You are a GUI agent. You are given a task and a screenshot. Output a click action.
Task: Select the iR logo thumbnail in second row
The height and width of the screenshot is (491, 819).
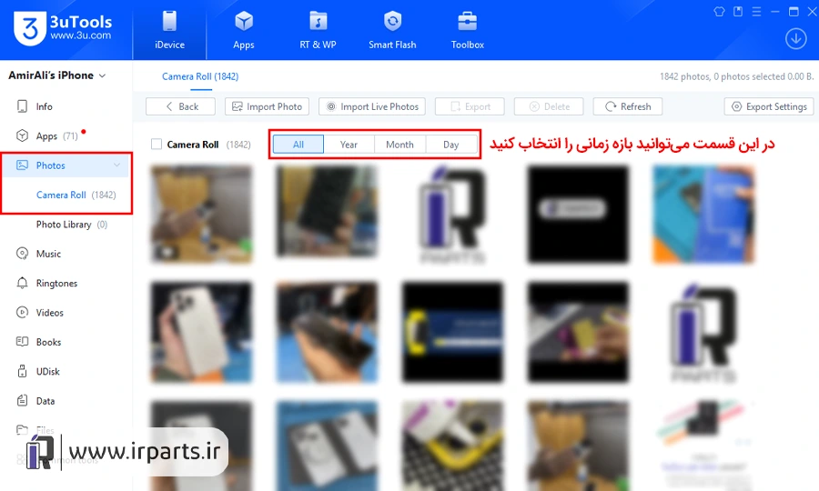(x=703, y=332)
